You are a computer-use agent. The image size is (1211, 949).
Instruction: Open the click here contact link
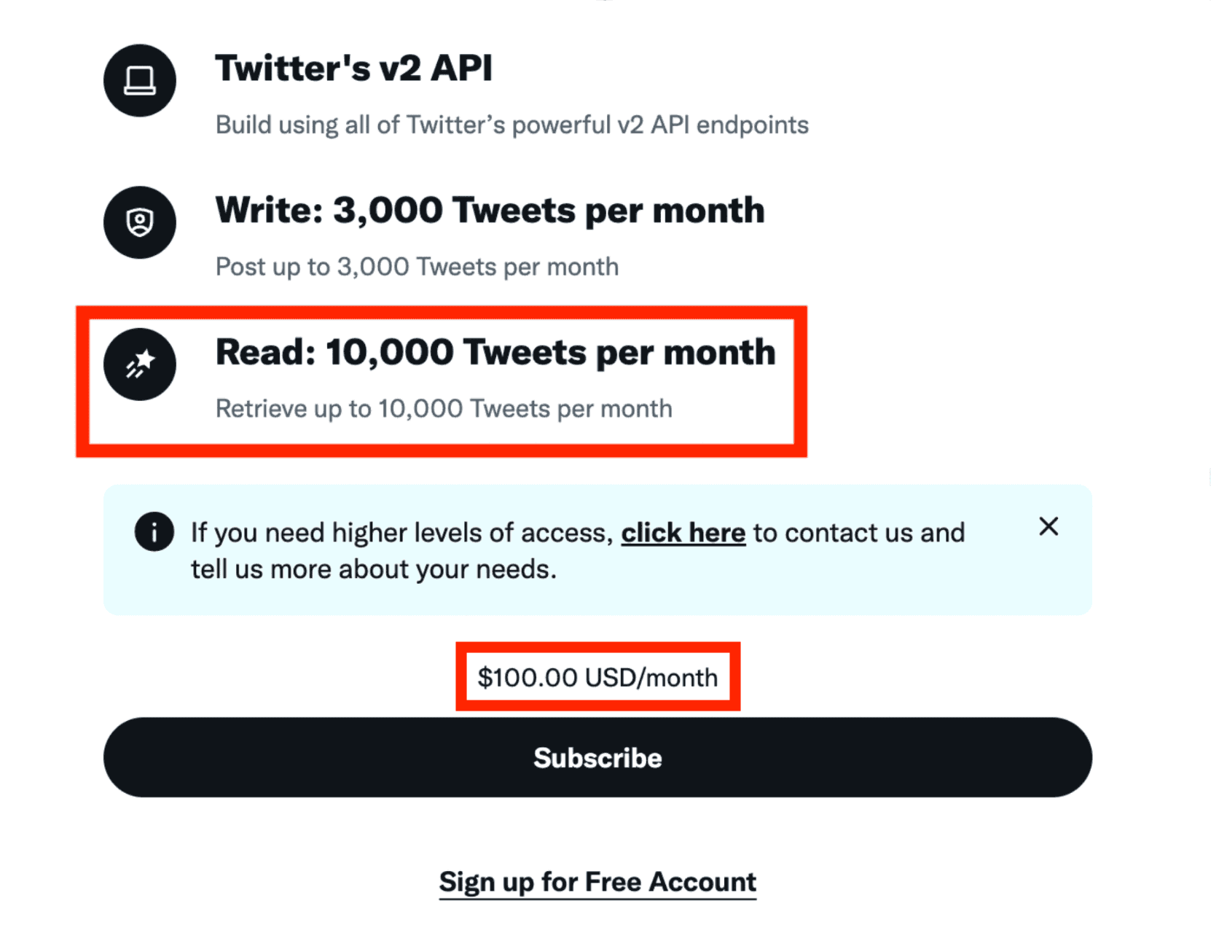[x=683, y=532]
